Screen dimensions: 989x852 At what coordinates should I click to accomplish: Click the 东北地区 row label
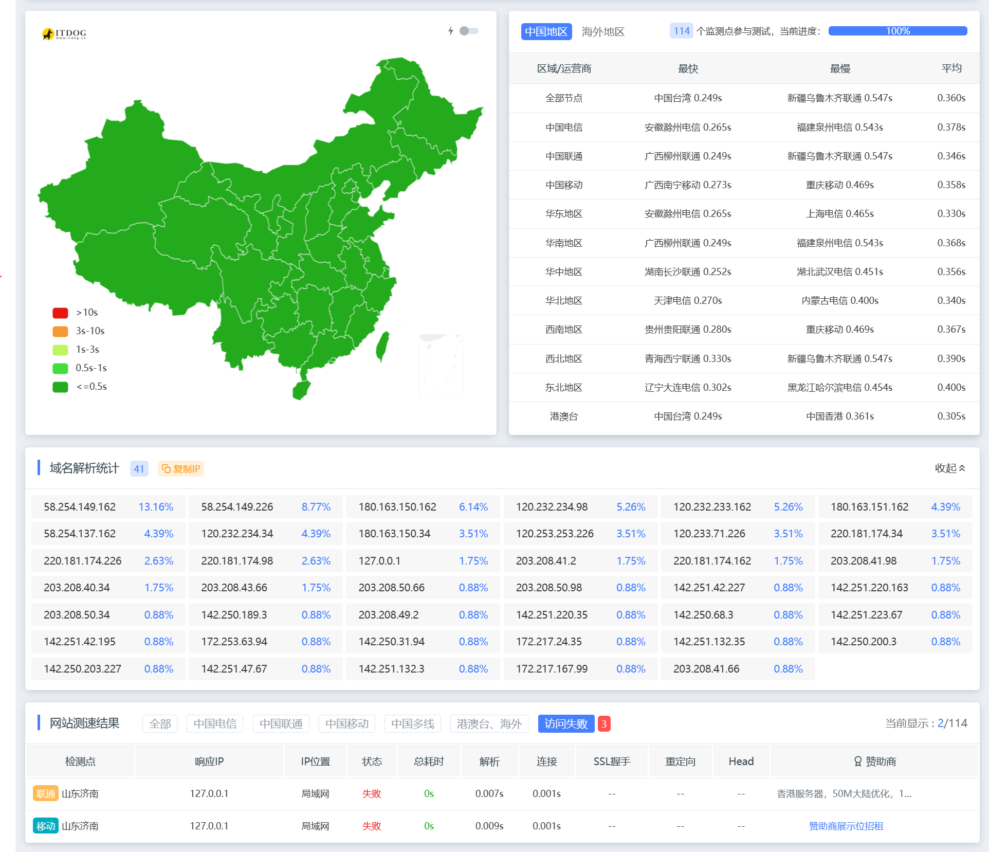click(564, 387)
